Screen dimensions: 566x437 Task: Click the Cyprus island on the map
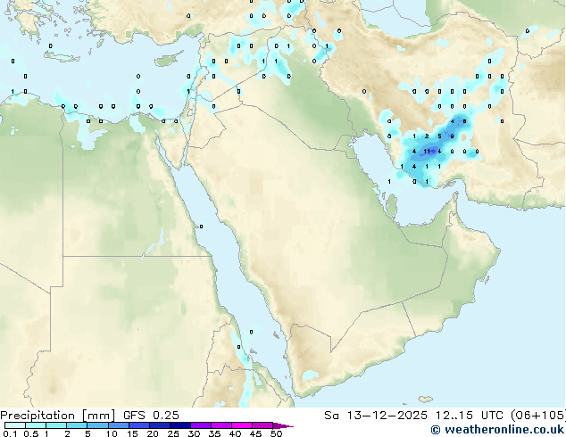click(x=168, y=61)
